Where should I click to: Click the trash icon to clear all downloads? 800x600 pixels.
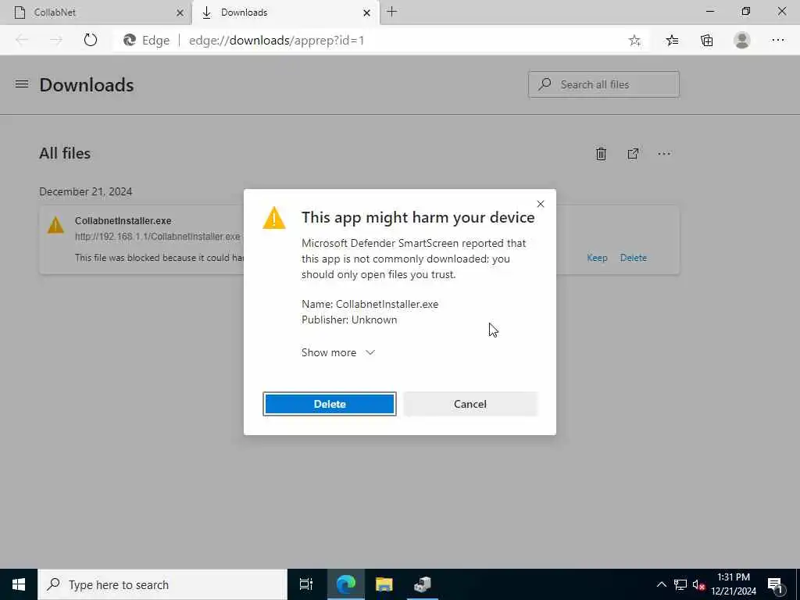[x=601, y=154]
